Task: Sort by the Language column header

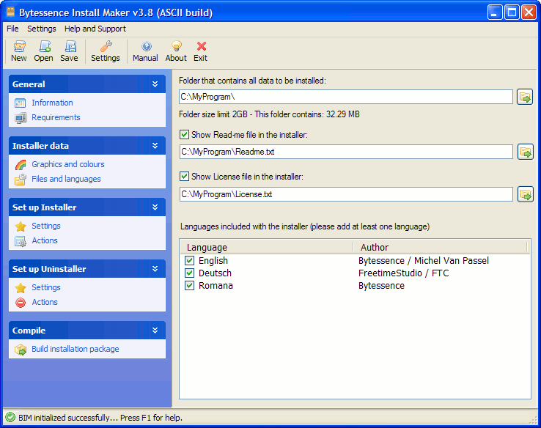Action: point(267,247)
